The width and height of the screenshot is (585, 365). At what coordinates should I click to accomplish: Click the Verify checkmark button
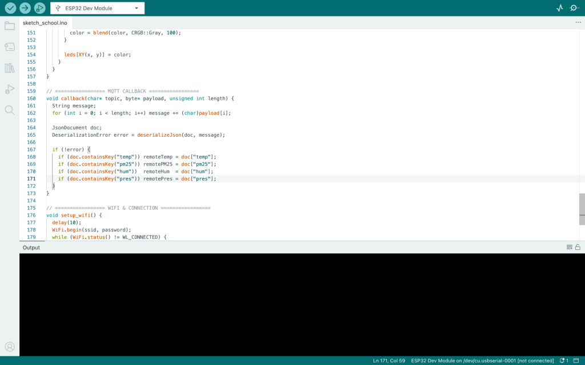10,8
